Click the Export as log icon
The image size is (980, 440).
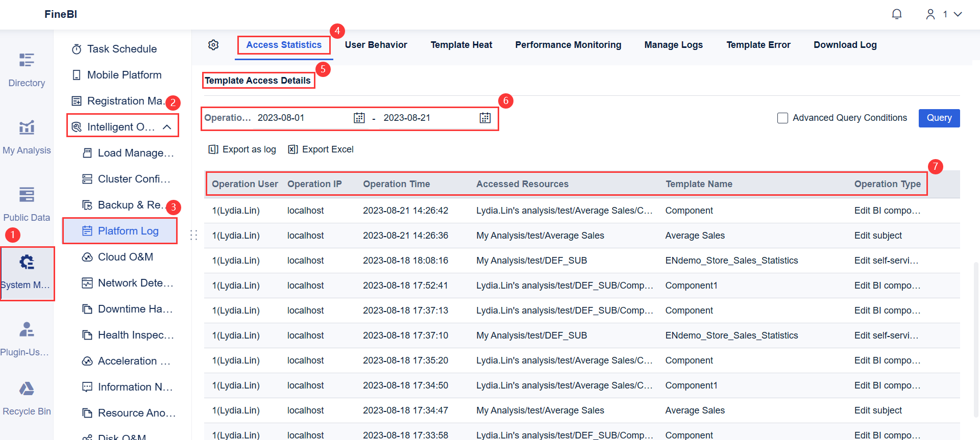(x=213, y=149)
